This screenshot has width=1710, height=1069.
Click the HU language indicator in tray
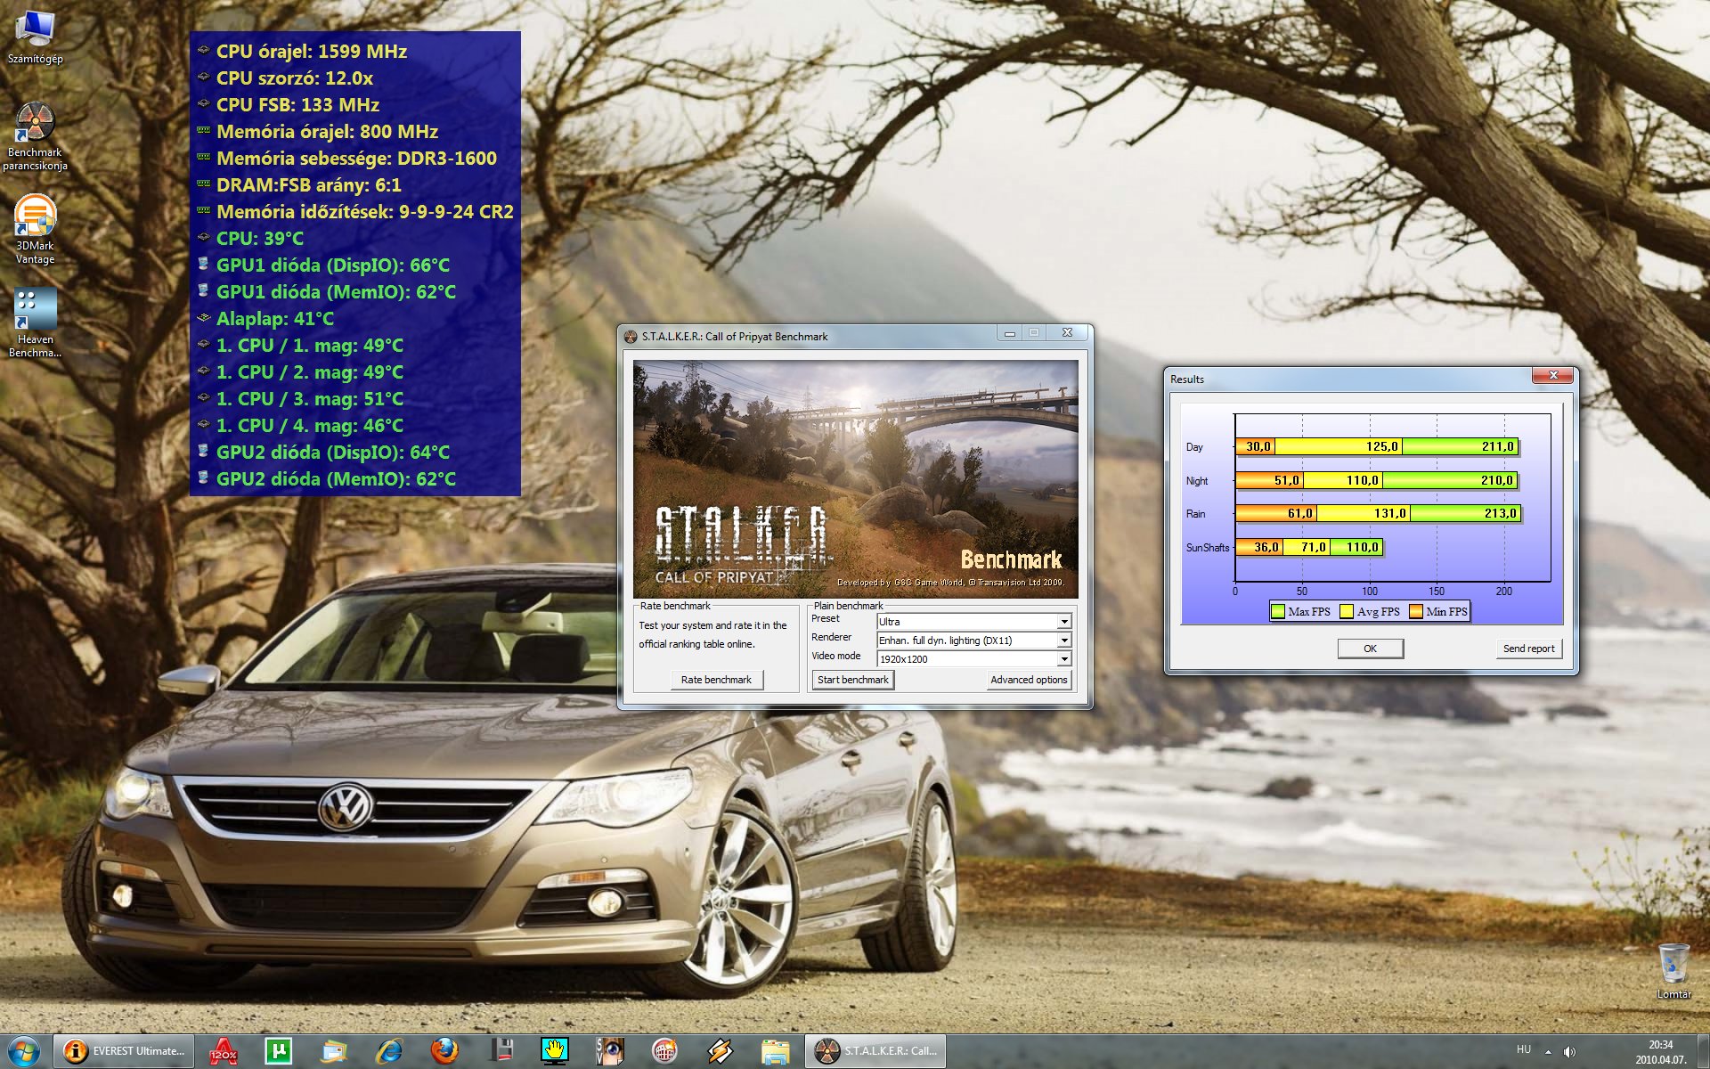[1524, 1049]
